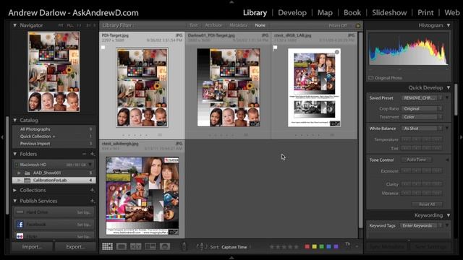Open the Map module

point(325,13)
